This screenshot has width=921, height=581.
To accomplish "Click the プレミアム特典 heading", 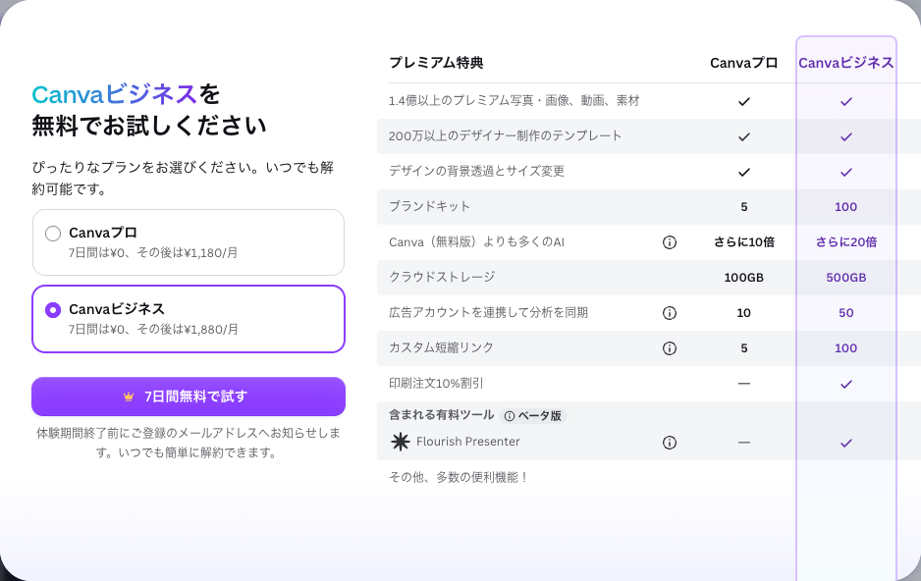I will [436, 63].
